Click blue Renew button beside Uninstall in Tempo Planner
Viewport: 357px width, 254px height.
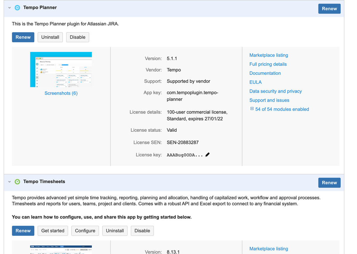coord(23,37)
